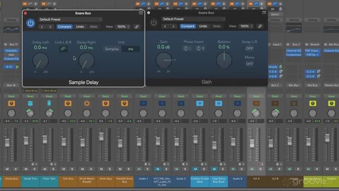Select the Parallel Drum Bus channel name

(x=124, y=180)
